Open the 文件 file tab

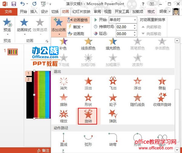[8, 12]
